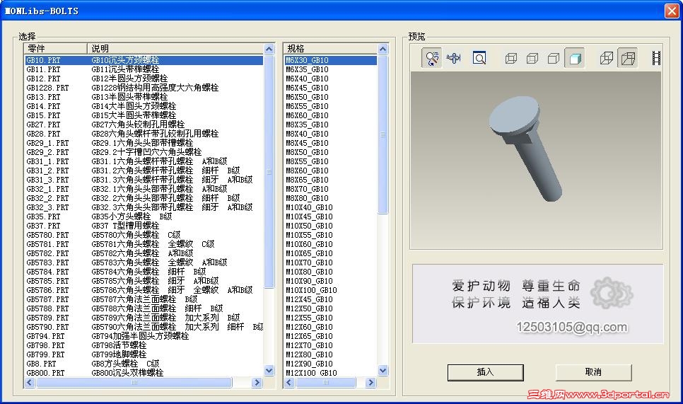This screenshot has height=404, width=683.
Task: Select the M12X45_GB10 specification
Action: coord(331,299)
